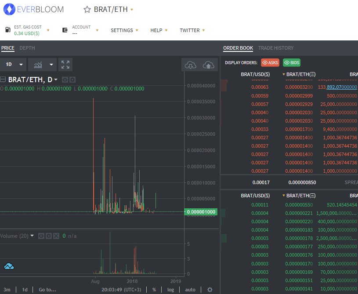
Task: Open the Trade History tab
Action: [276, 48]
